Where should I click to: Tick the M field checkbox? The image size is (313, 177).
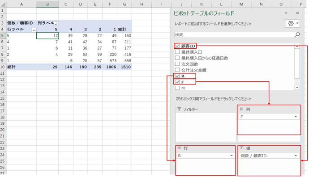(x=177, y=88)
